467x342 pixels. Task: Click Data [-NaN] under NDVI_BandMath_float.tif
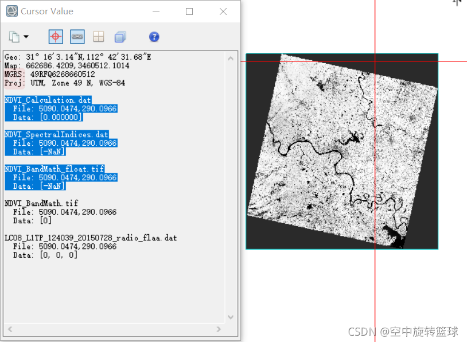tap(38, 186)
